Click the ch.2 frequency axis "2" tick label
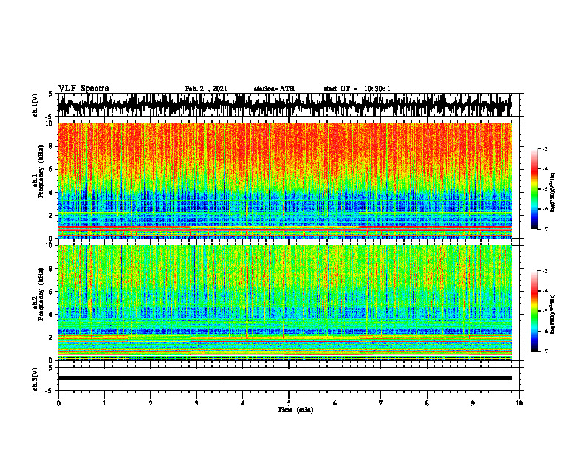Screen dimensions: 585x452 [52, 338]
